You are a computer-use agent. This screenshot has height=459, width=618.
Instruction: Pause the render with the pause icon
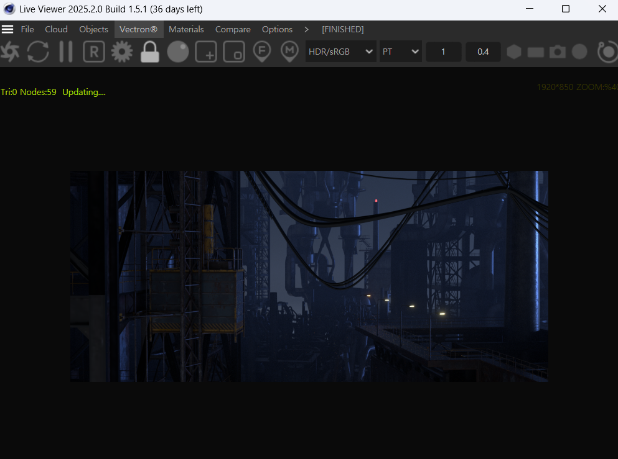(x=66, y=52)
